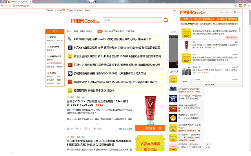Click the Gap headline thumbnail icon
Image resolution: width=251 pixels, height=156 pixels.
70,48
